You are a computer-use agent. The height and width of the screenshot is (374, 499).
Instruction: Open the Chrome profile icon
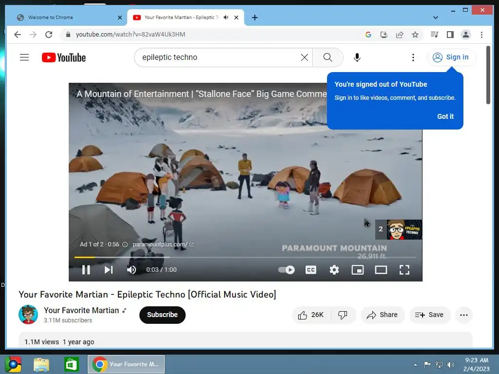tap(465, 35)
